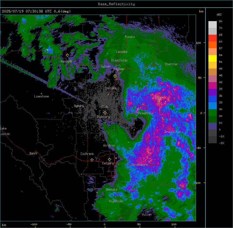Image resolution: width=233 pixels, height=228 pixels.
Task: Click the Limestone map label
Action: click(41, 96)
